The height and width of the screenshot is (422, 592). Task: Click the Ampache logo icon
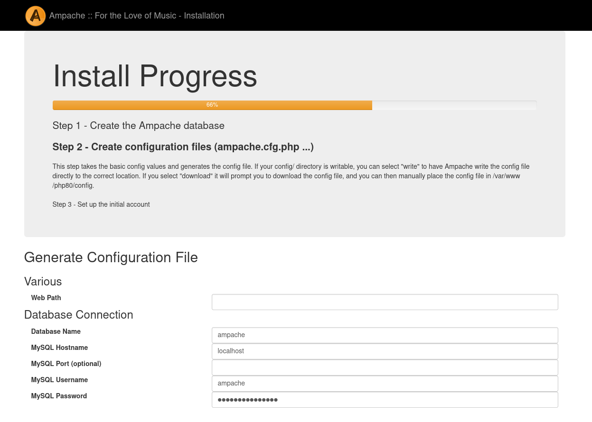(x=36, y=16)
